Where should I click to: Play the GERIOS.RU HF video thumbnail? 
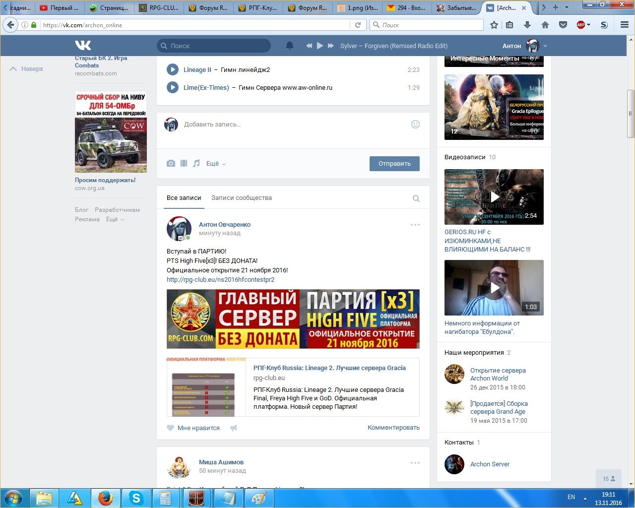point(494,197)
